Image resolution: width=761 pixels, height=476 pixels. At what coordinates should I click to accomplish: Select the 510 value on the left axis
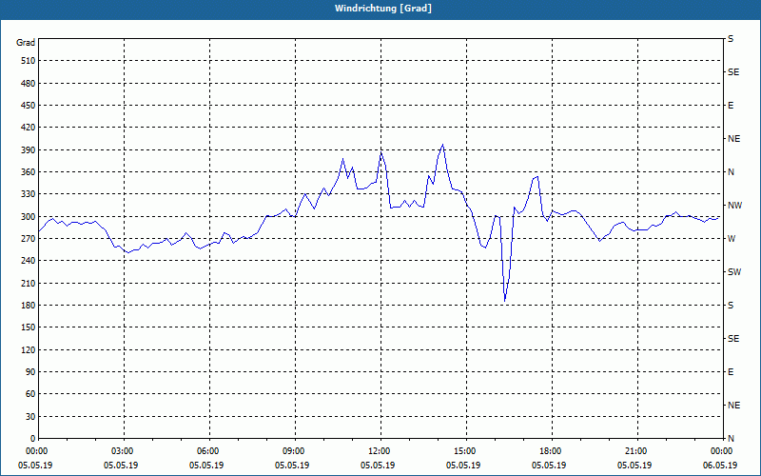29,61
